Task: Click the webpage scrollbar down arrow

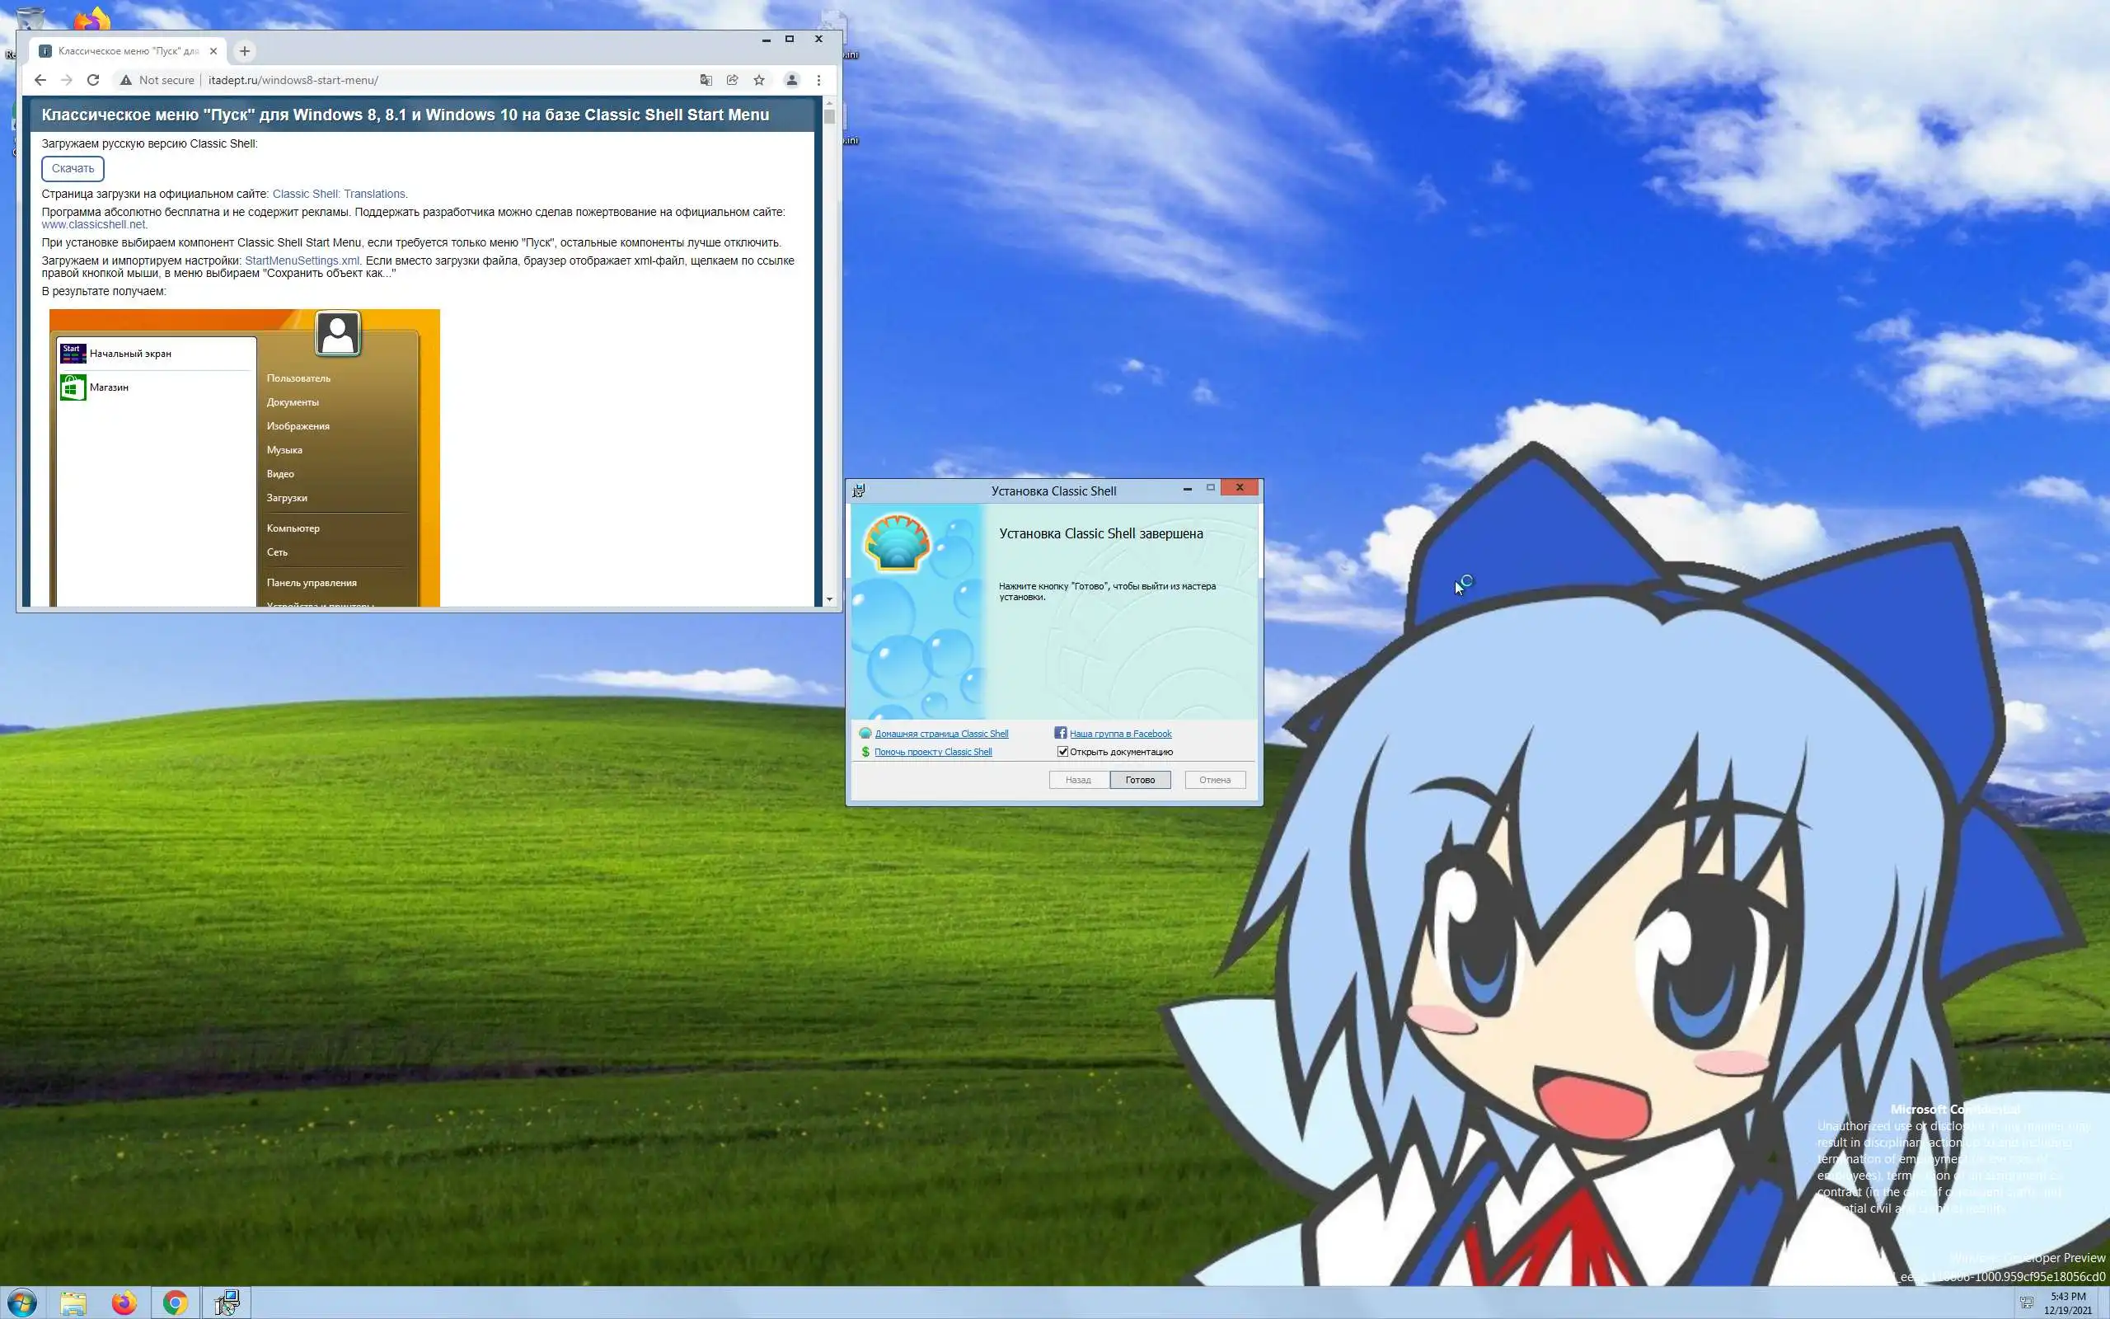Action: pos(829,599)
